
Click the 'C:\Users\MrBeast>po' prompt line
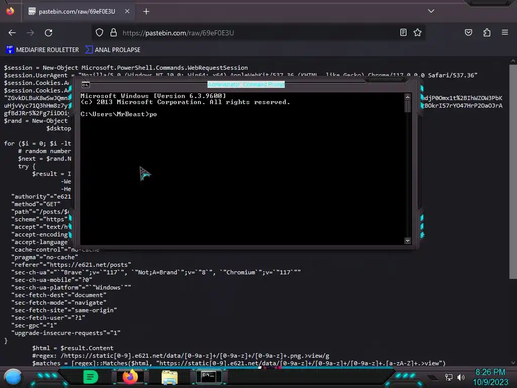click(119, 114)
